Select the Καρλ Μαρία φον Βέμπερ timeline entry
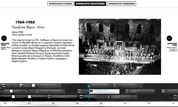 (x=62, y=97)
